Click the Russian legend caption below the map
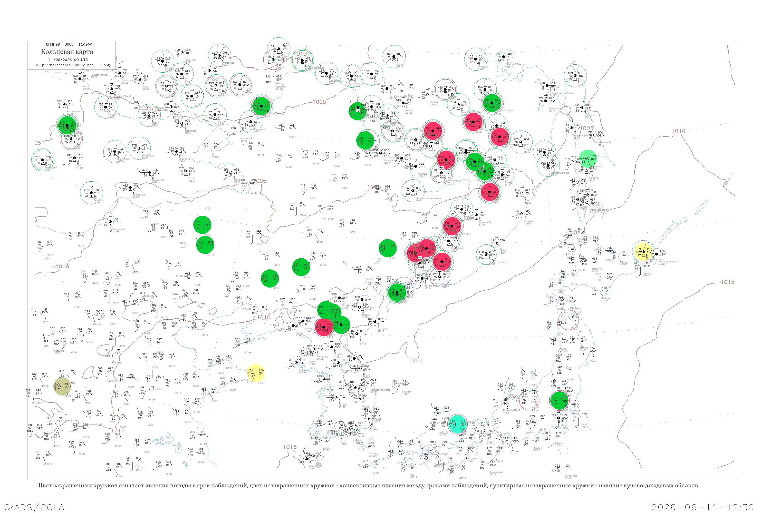 click(x=369, y=486)
